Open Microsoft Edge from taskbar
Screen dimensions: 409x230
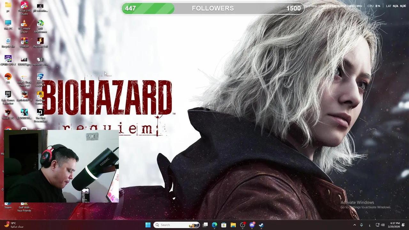(x=214, y=225)
